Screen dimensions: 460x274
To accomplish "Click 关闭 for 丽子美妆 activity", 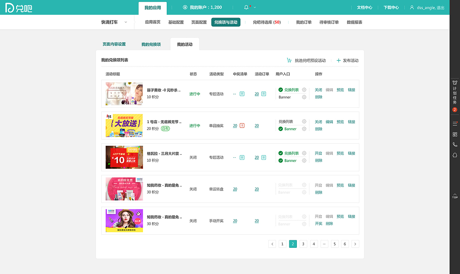I will pos(318,90).
